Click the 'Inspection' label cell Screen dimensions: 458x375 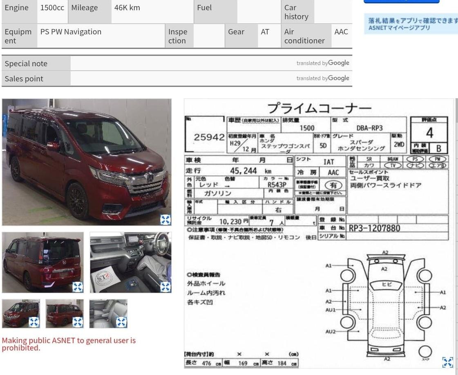[179, 36]
